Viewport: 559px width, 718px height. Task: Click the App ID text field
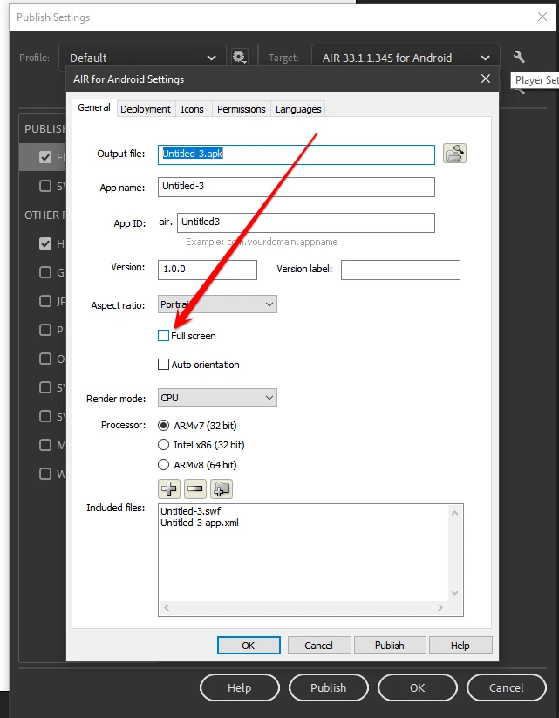pos(306,222)
